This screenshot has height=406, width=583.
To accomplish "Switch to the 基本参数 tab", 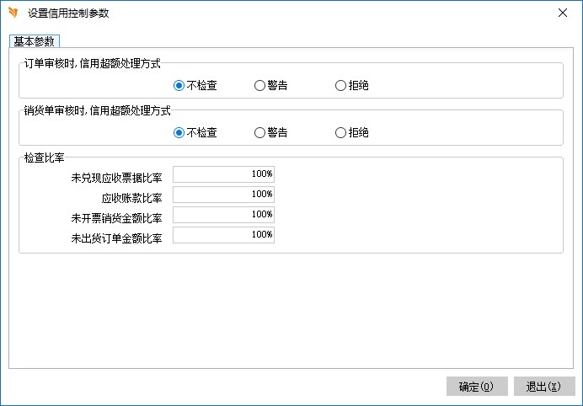I will coord(35,41).
